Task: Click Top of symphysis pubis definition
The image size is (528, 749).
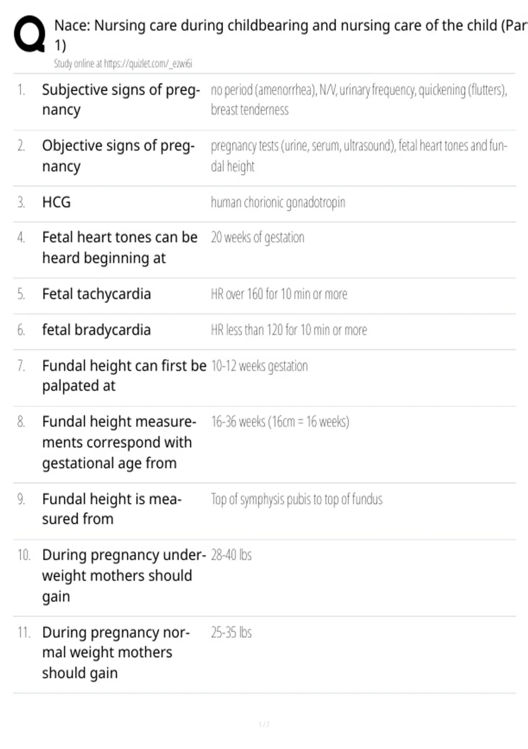Action: coord(297,499)
